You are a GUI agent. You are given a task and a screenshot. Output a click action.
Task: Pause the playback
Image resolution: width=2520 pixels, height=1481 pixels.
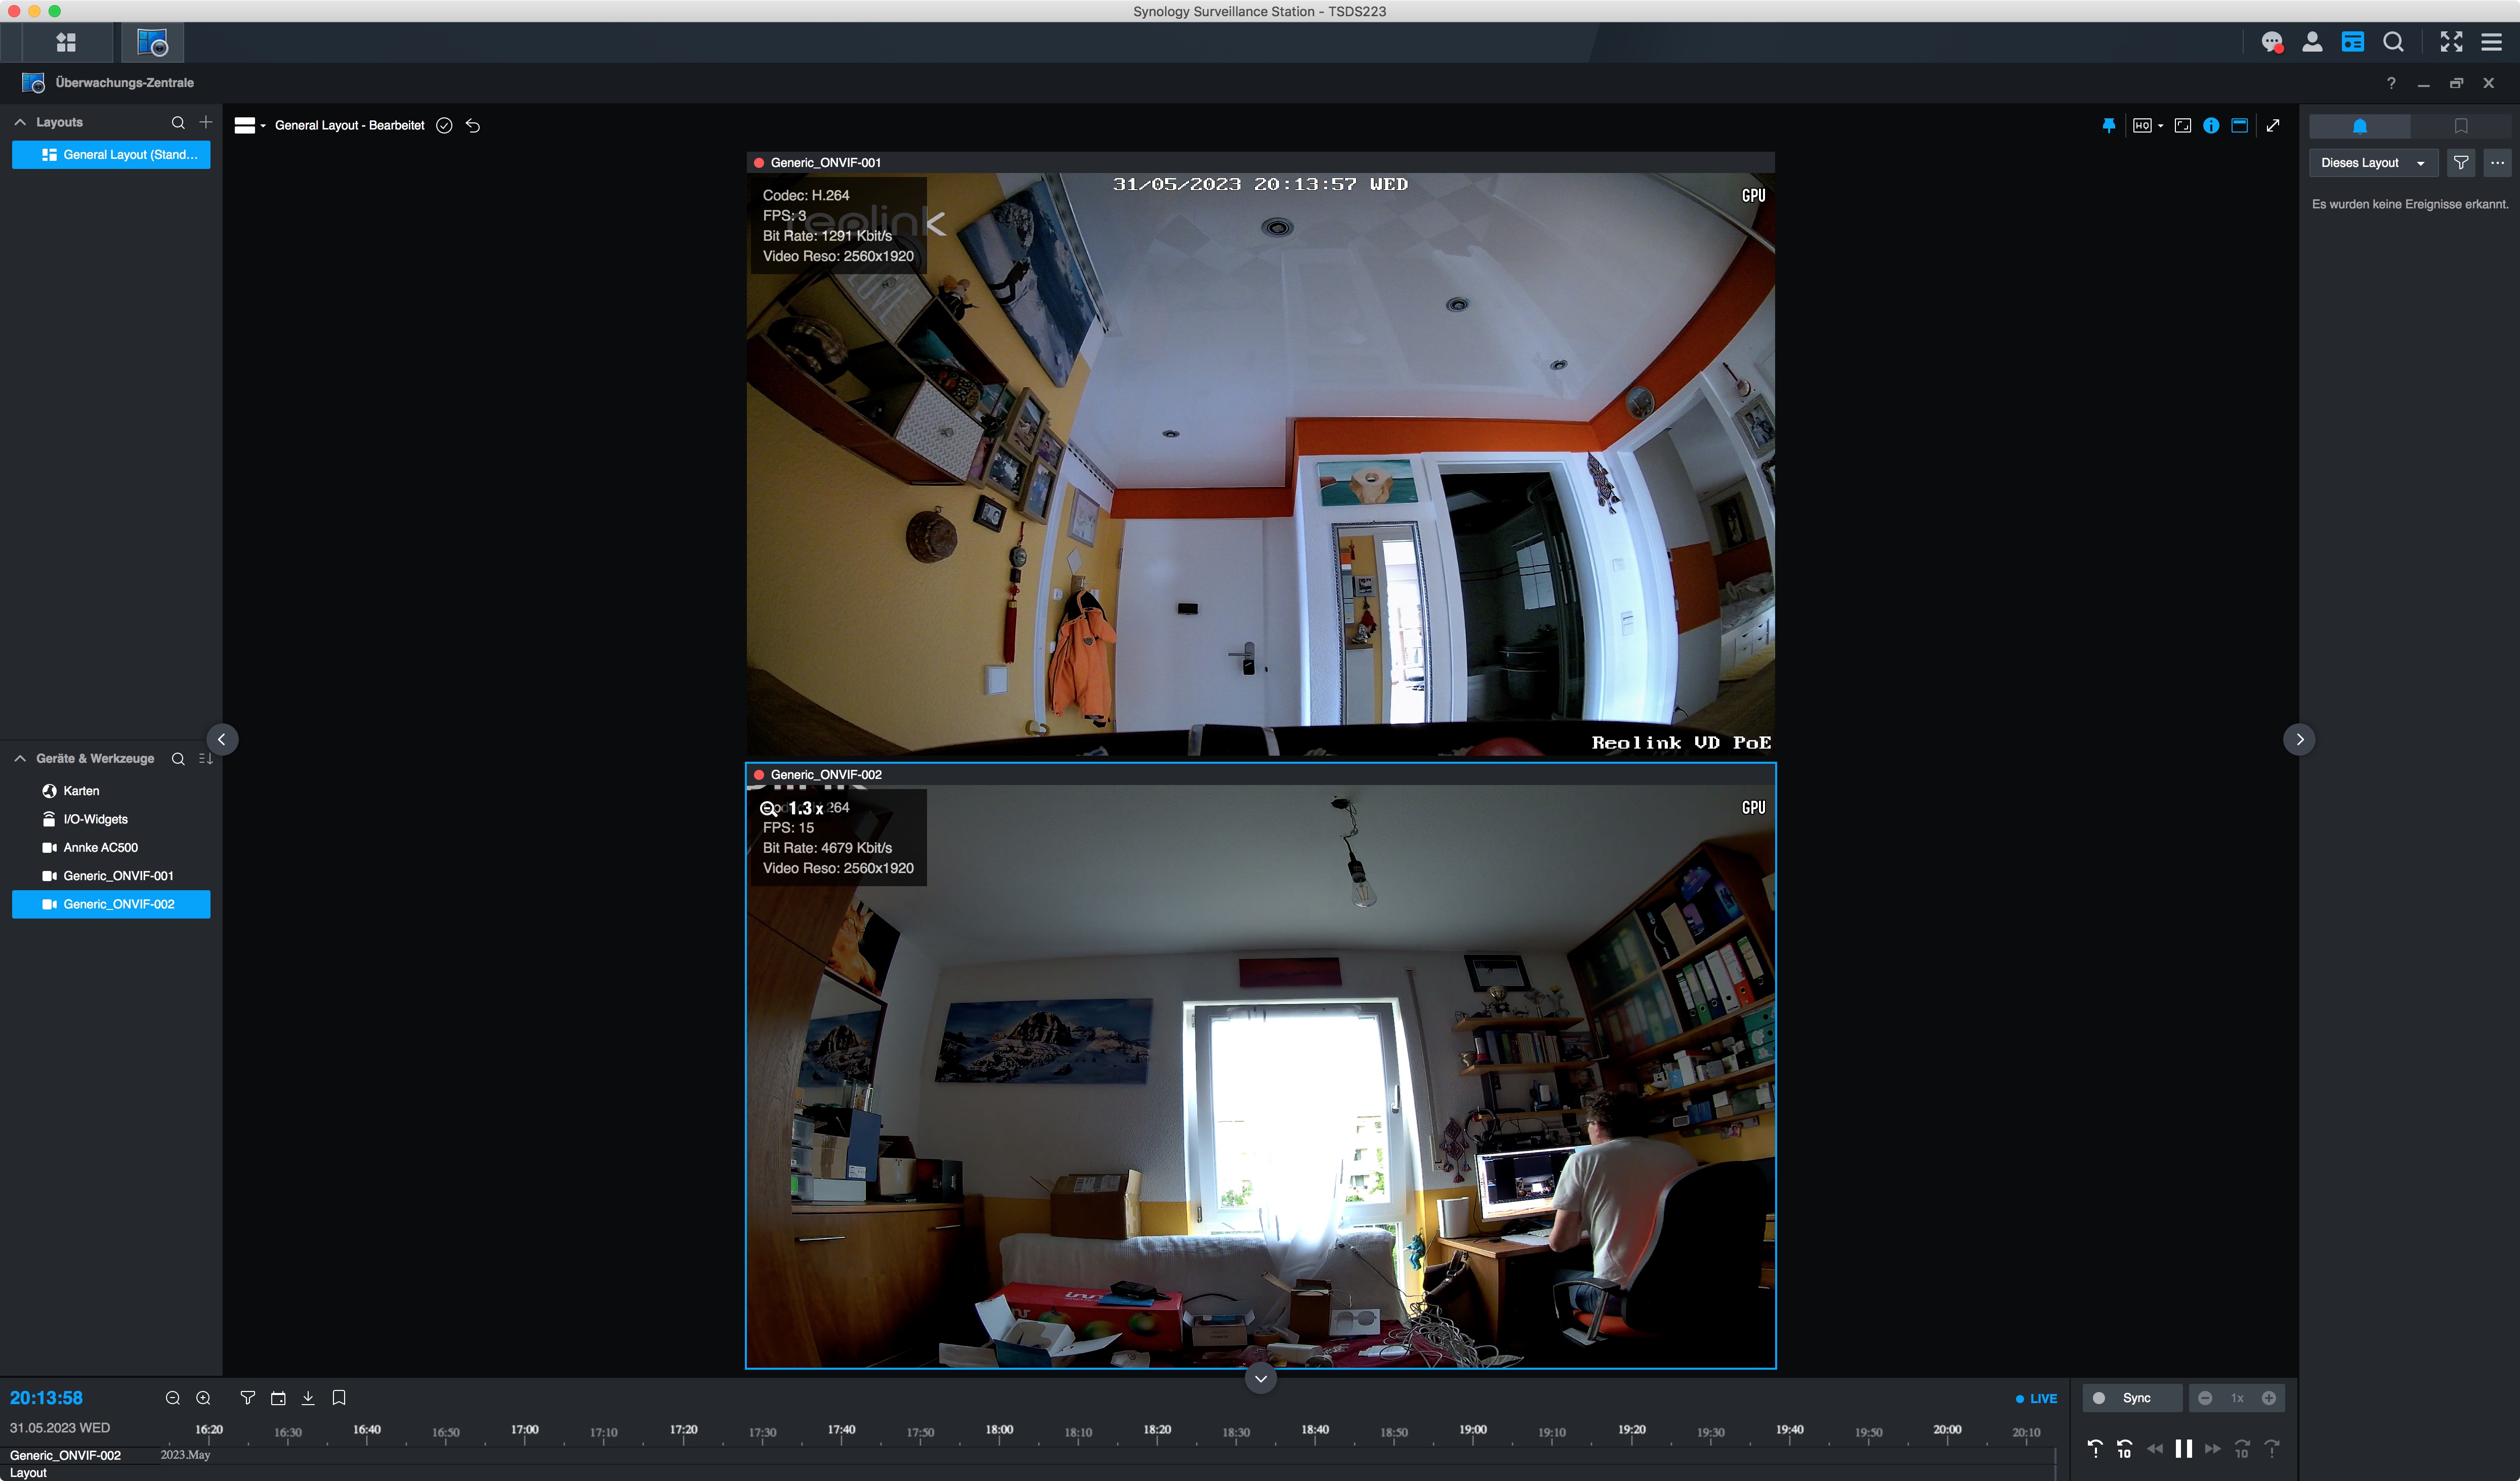pyautogui.click(x=2183, y=1448)
